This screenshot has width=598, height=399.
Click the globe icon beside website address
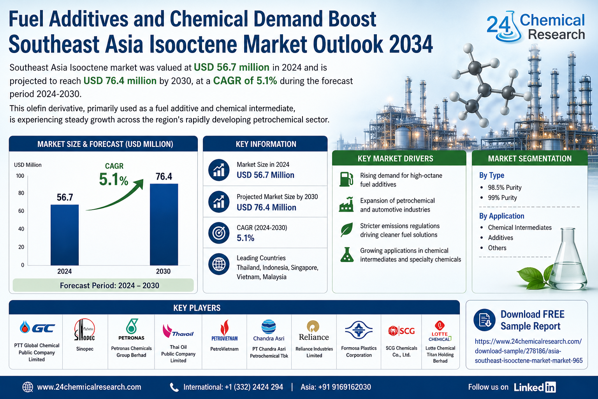click(x=28, y=387)
